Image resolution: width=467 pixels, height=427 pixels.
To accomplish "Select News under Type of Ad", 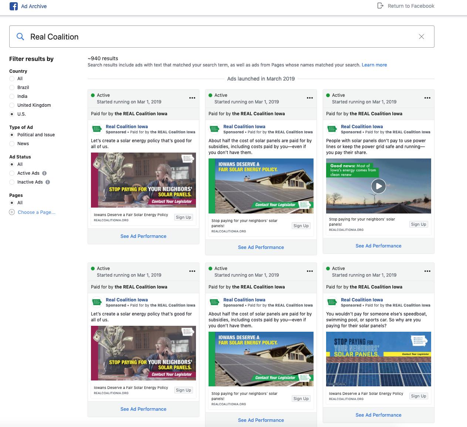I will (12, 144).
